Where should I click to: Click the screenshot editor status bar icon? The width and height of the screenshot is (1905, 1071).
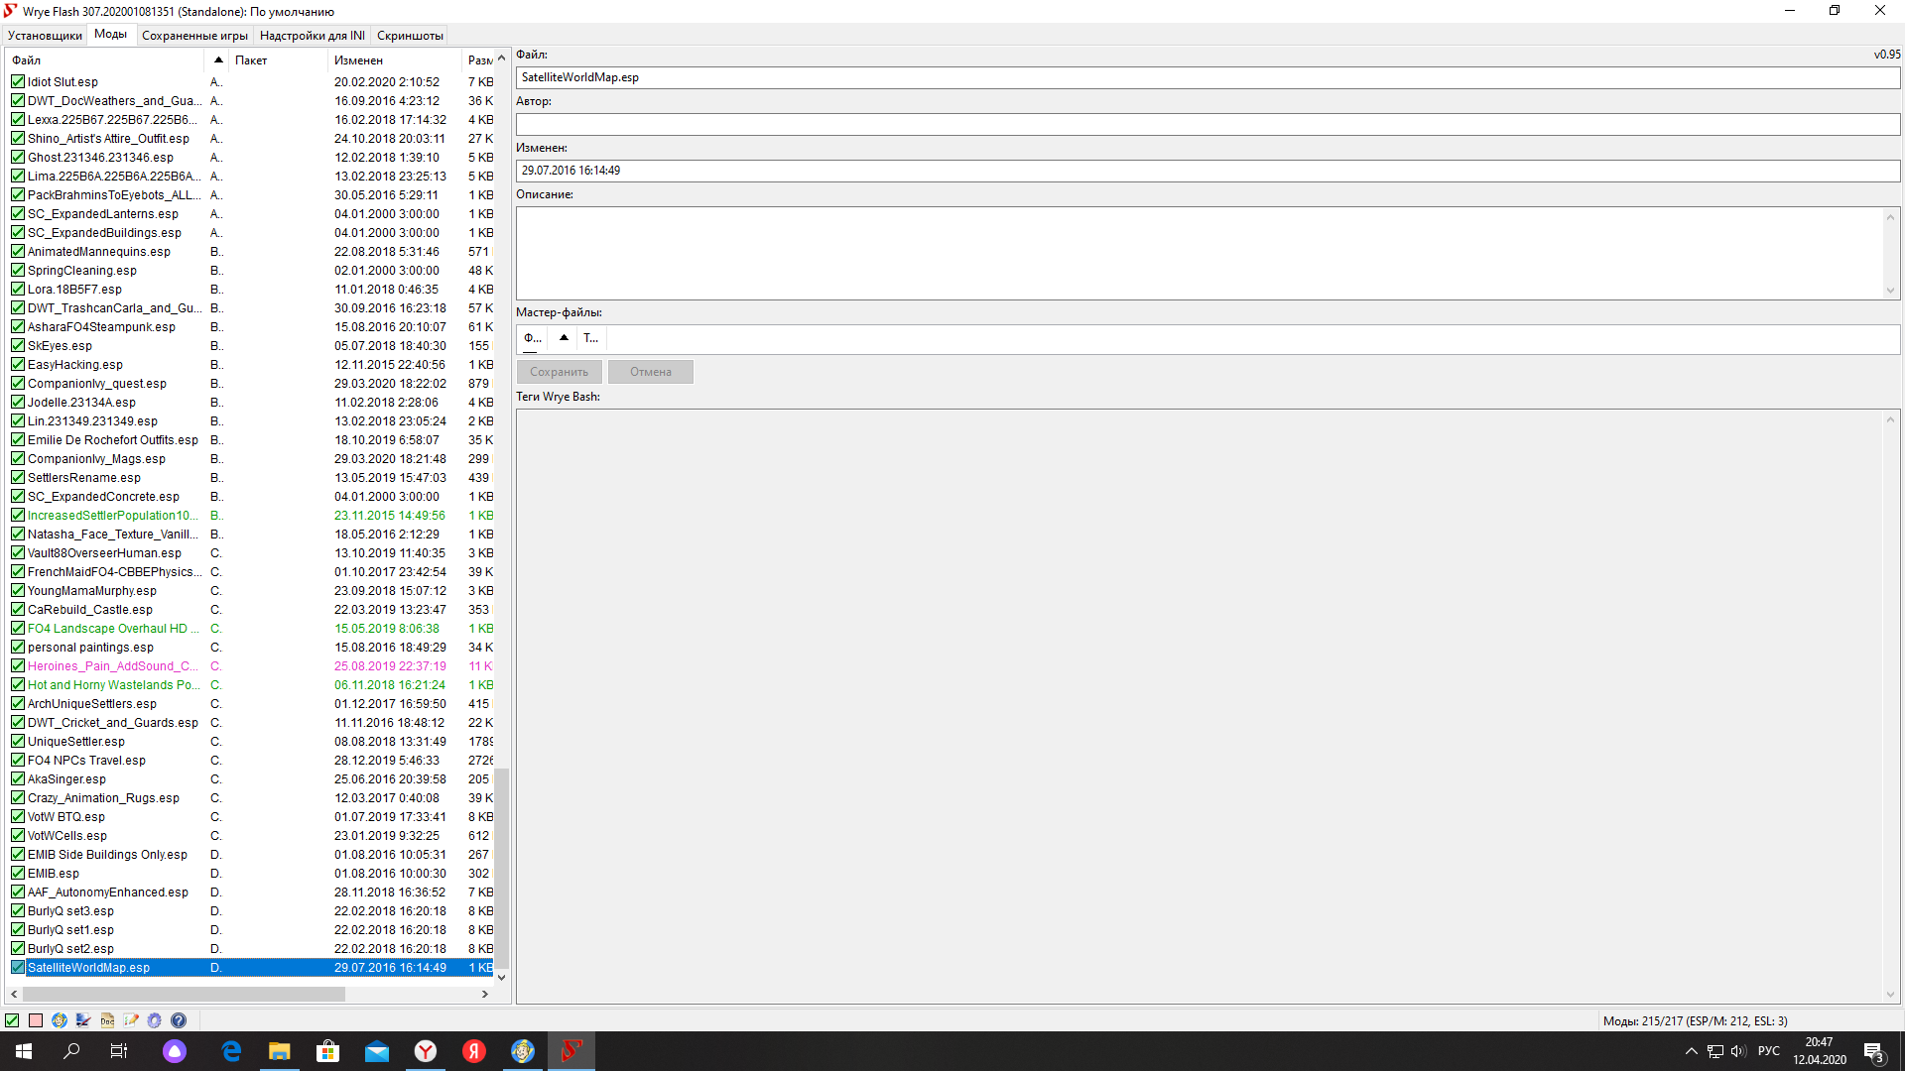tap(83, 1020)
